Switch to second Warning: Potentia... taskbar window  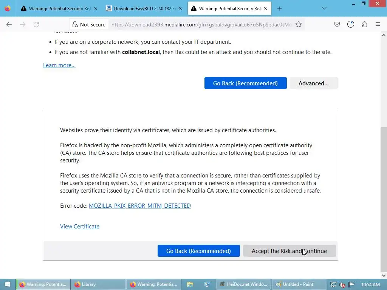pos(154,284)
